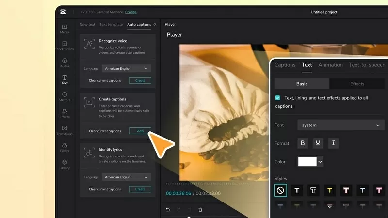The image size is (388, 218).
Task: Open the Transitions panel
Action: [x=65, y=130]
